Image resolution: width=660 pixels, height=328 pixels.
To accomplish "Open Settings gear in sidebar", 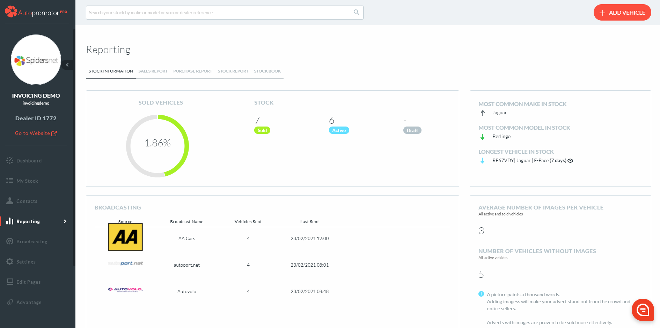I will pos(10,262).
